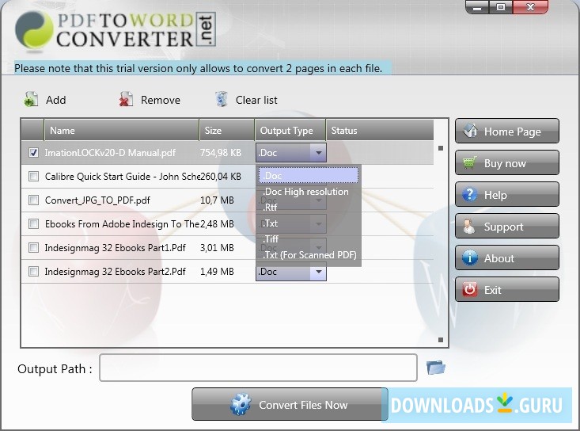Click the gear icon on Convert Files Now
This screenshot has width=580, height=431.
241,404
